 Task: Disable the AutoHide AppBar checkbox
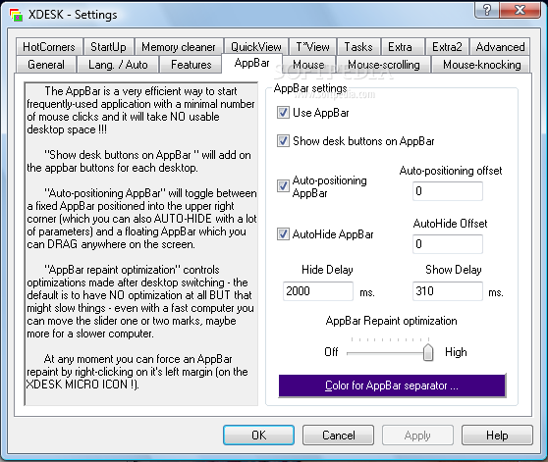pyautogui.click(x=283, y=234)
